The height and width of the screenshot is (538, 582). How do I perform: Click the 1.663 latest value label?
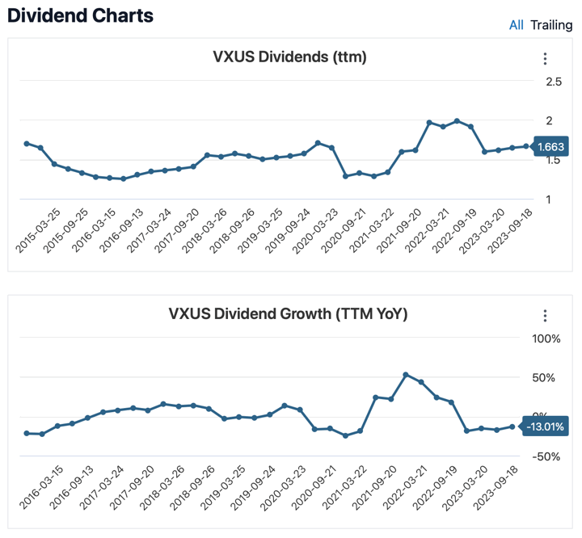(550, 146)
